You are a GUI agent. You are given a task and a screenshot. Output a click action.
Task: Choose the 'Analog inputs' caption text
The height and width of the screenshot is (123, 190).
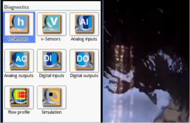84,39
